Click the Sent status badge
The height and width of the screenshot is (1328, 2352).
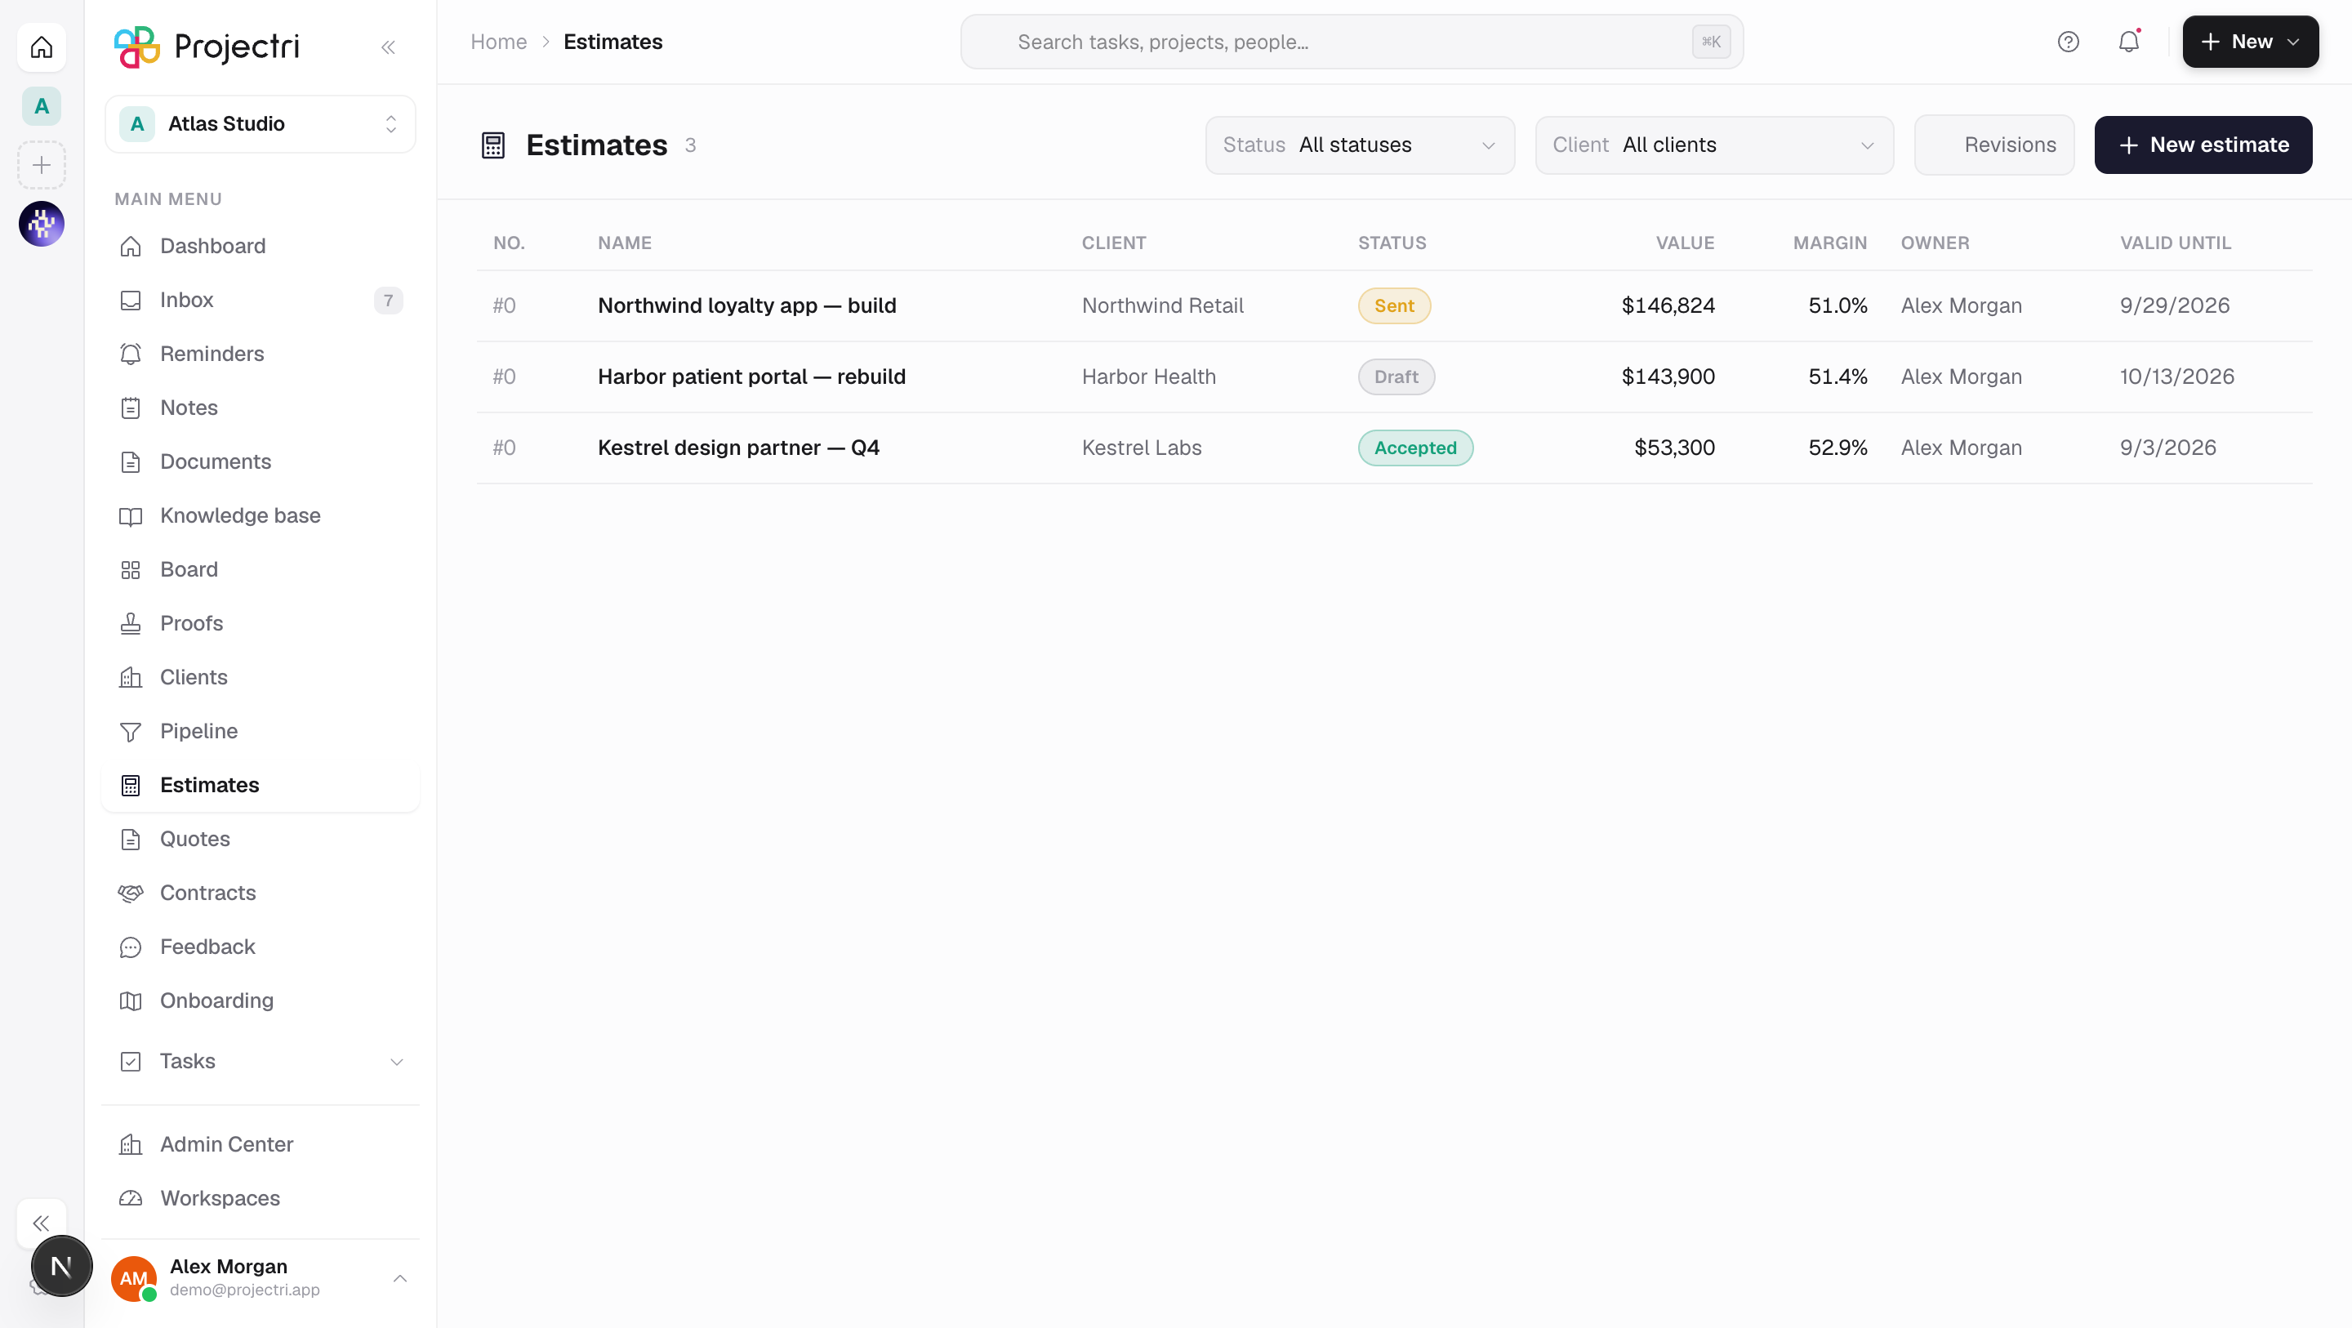[x=1394, y=306]
